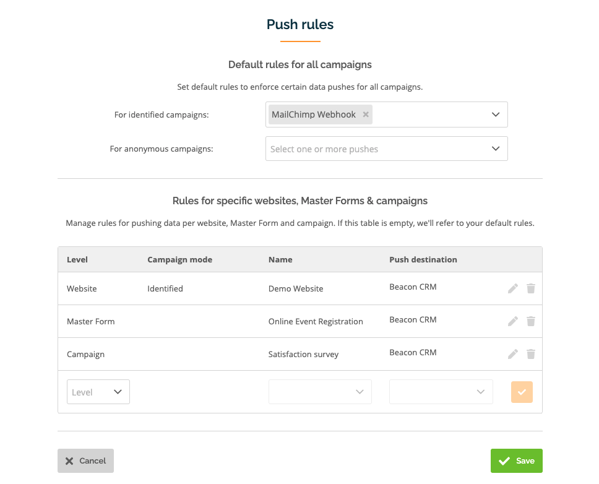Open the Name dropdown in new rule row

coord(320,392)
